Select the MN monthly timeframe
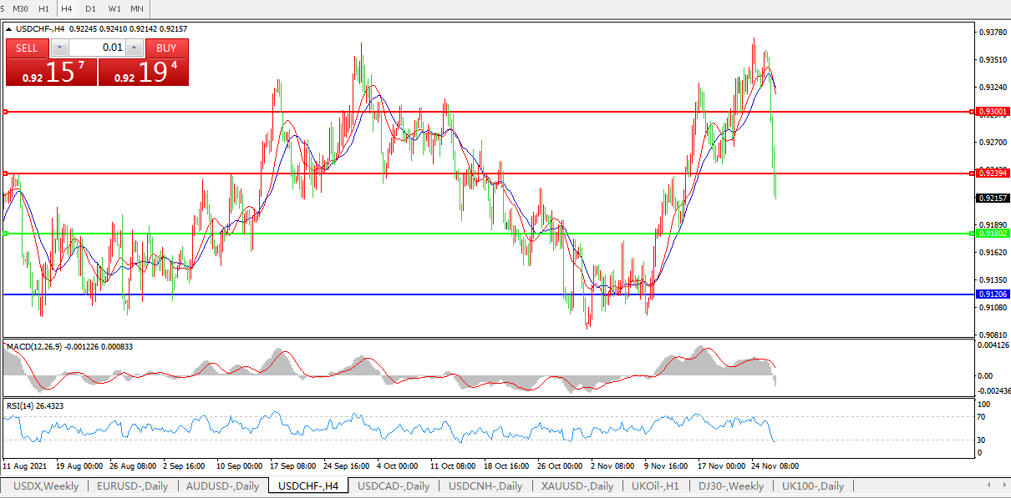 coord(137,8)
